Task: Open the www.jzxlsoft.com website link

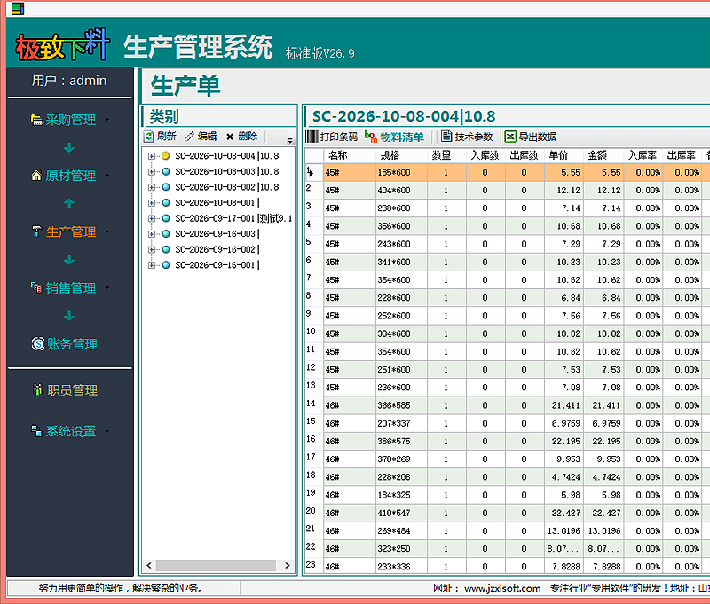Action: pos(502,588)
